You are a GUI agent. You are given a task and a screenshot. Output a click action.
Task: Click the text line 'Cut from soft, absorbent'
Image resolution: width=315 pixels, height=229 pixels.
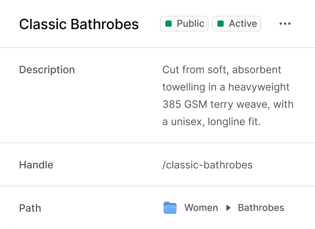(222, 70)
